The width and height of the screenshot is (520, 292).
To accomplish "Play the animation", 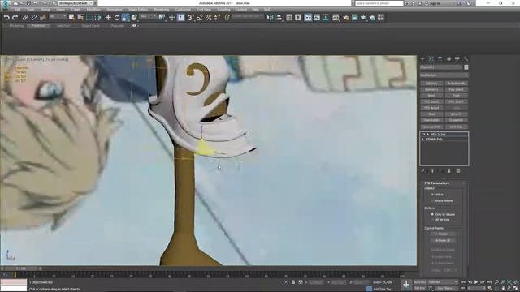I will coord(476,282).
